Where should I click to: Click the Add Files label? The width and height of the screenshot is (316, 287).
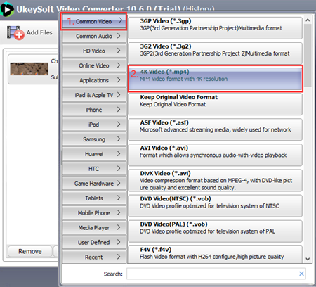[39, 32]
